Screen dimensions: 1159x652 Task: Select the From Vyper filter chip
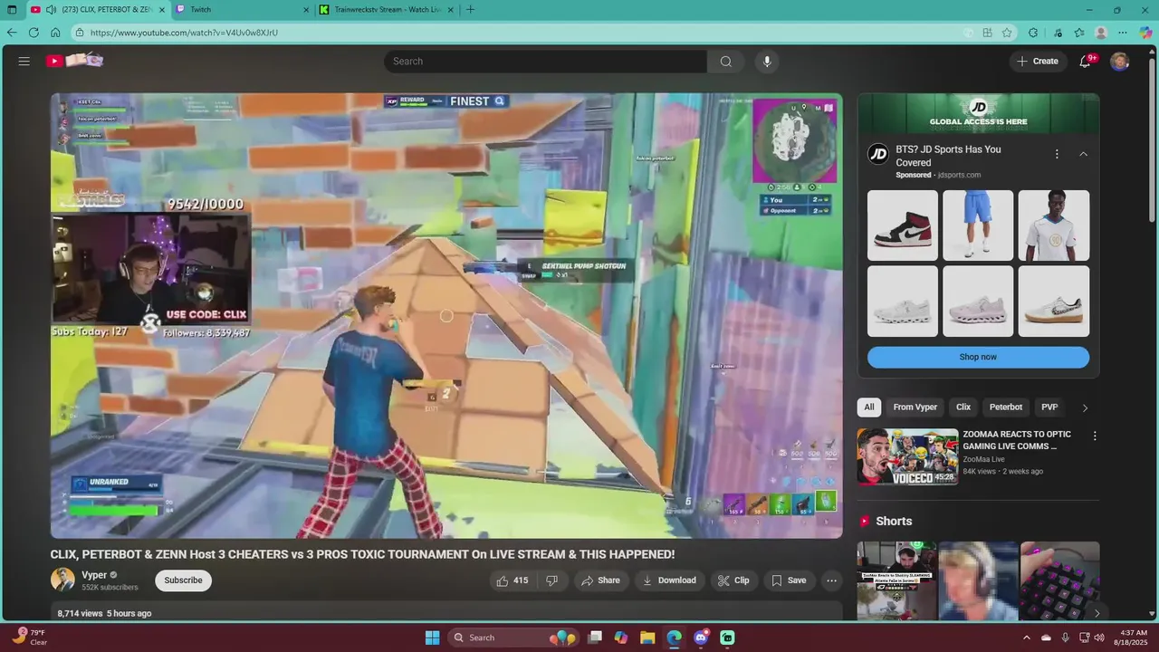point(915,407)
